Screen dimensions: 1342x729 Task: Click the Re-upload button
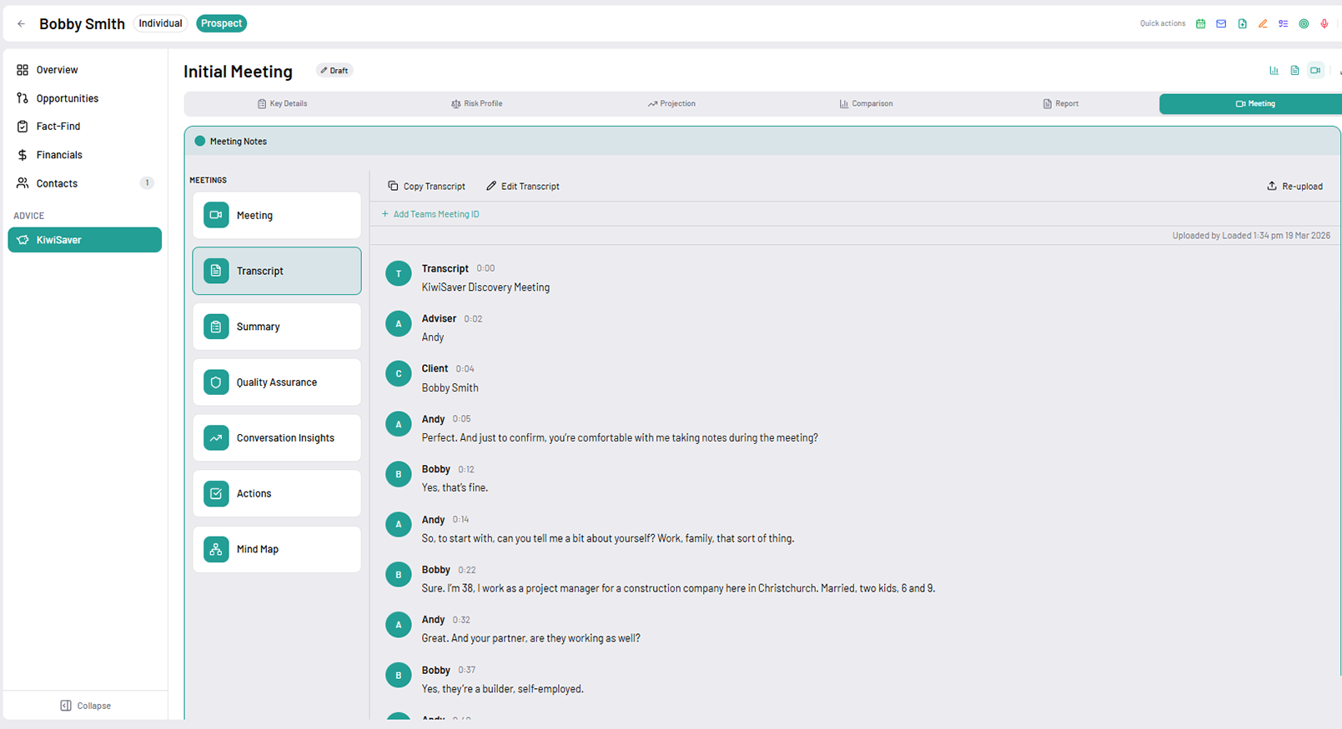point(1294,186)
